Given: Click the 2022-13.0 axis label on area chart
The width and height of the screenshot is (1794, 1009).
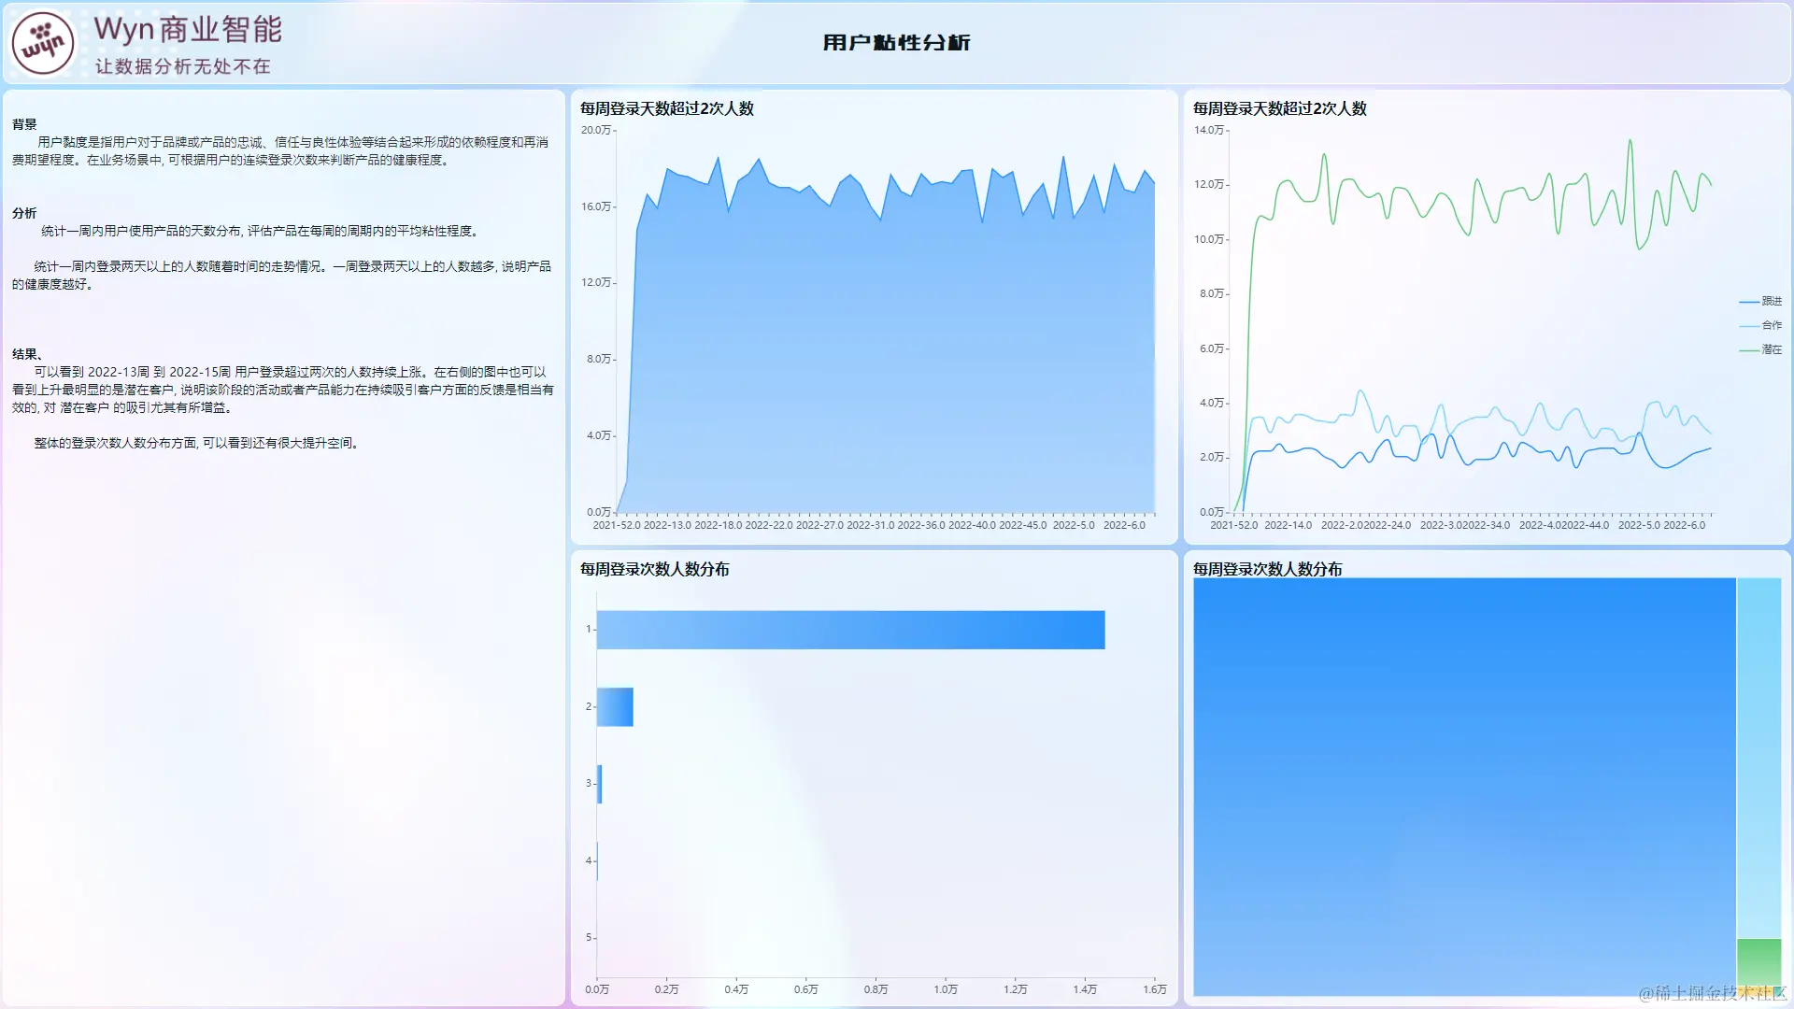Looking at the screenshot, I should [667, 525].
